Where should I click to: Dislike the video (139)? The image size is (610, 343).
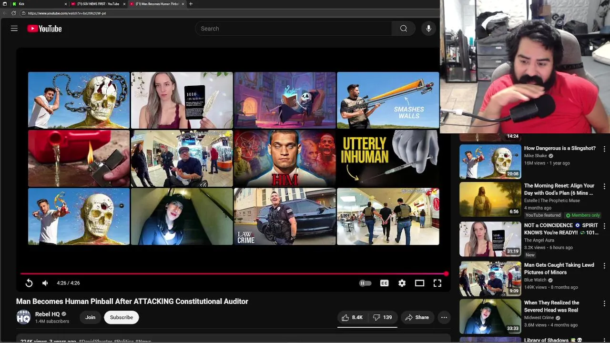point(383,317)
